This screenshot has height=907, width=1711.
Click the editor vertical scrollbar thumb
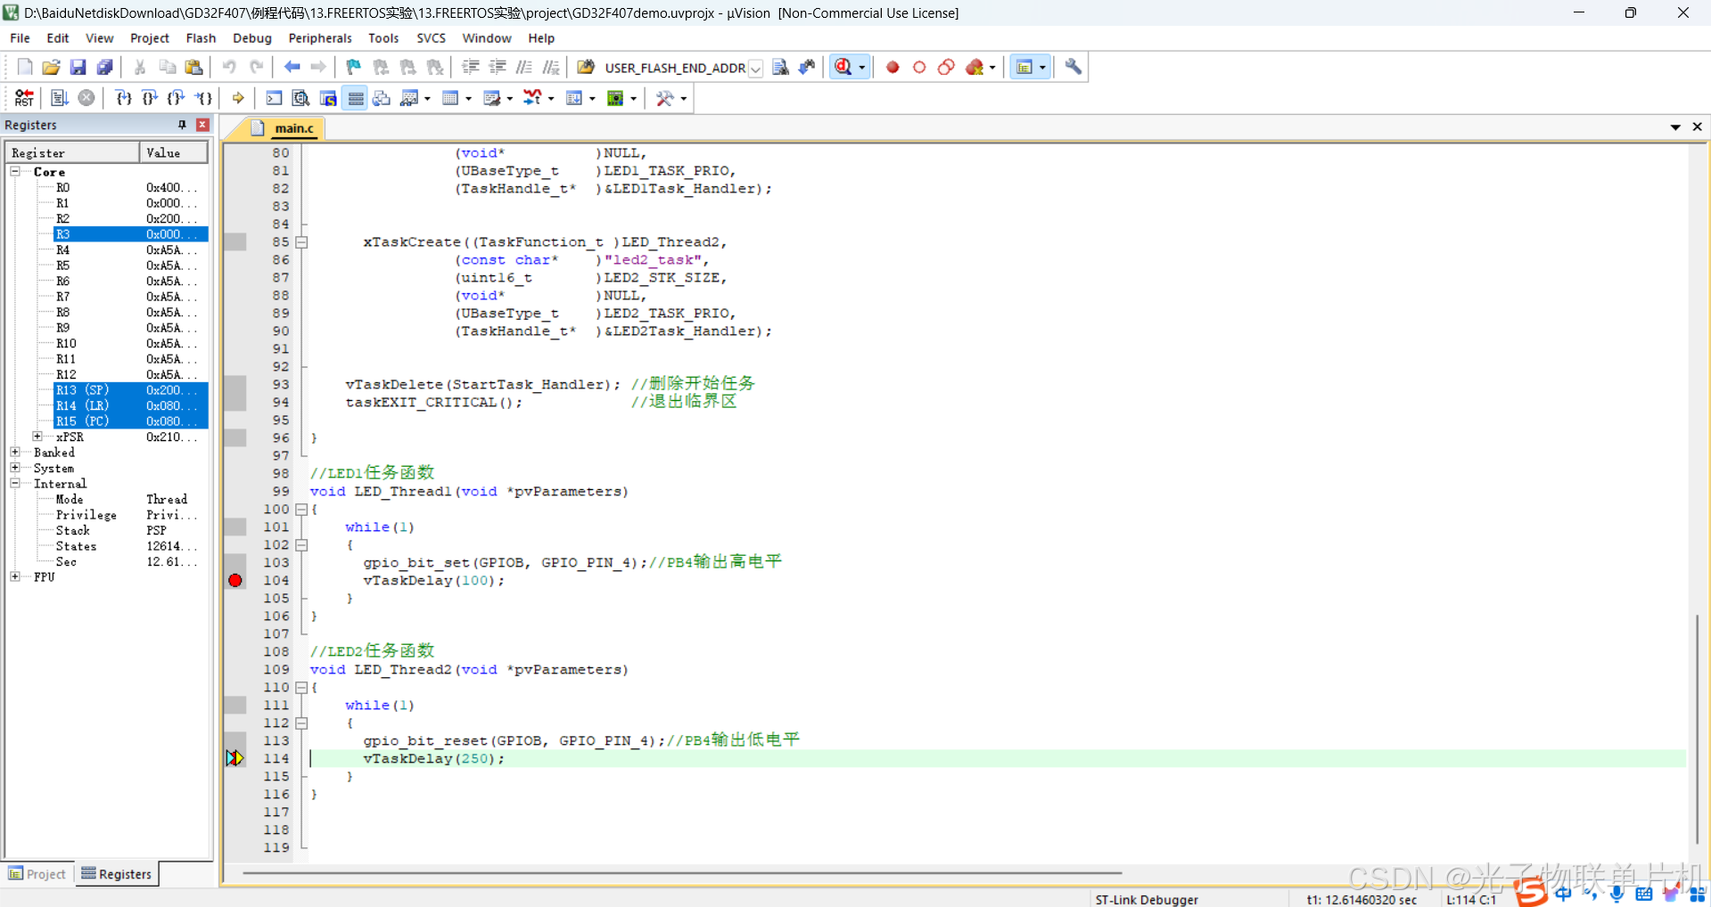(x=1697, y=729)
